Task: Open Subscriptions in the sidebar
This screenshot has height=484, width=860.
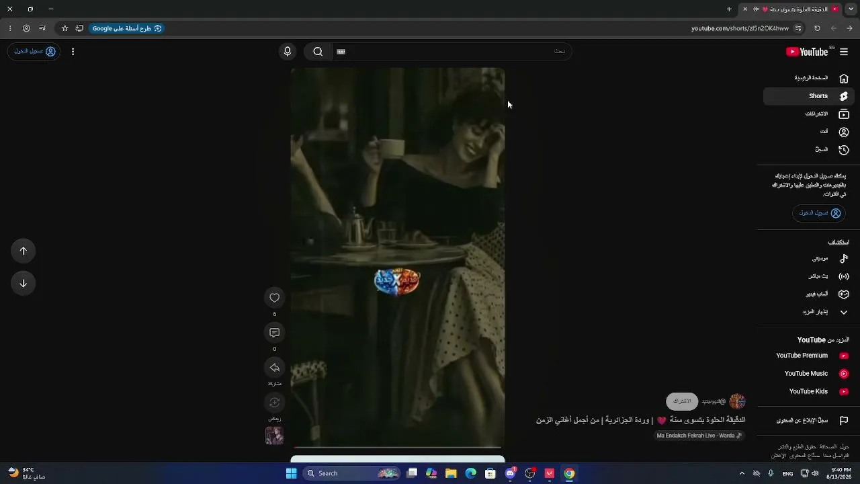Action: click(809, 114)
